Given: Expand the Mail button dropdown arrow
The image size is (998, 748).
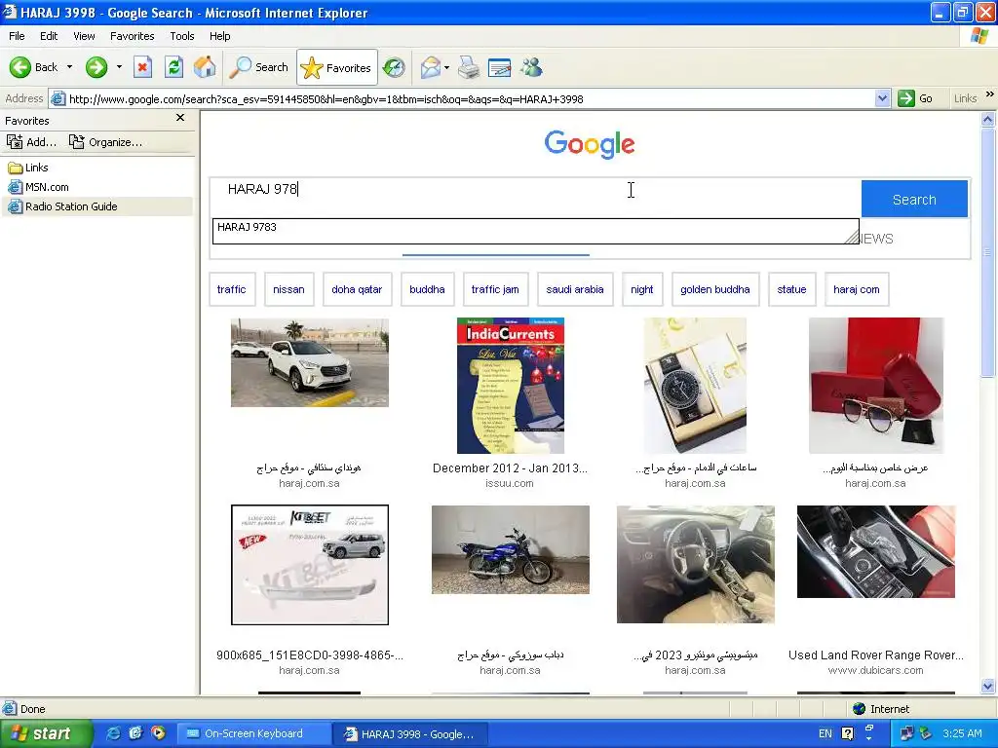Looking at the screenshot, I should [446, 67].
